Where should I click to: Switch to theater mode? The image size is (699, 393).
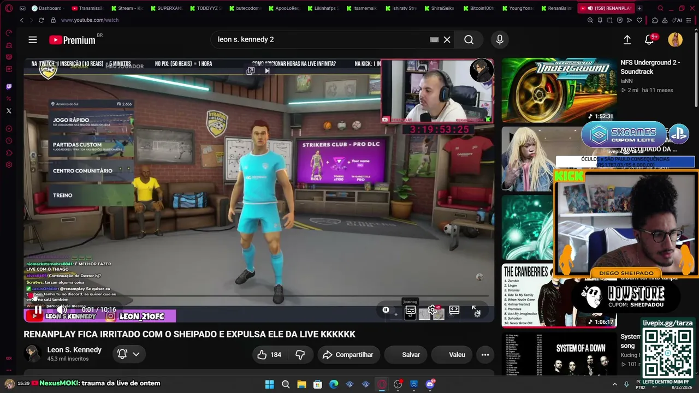click(454, 311)
